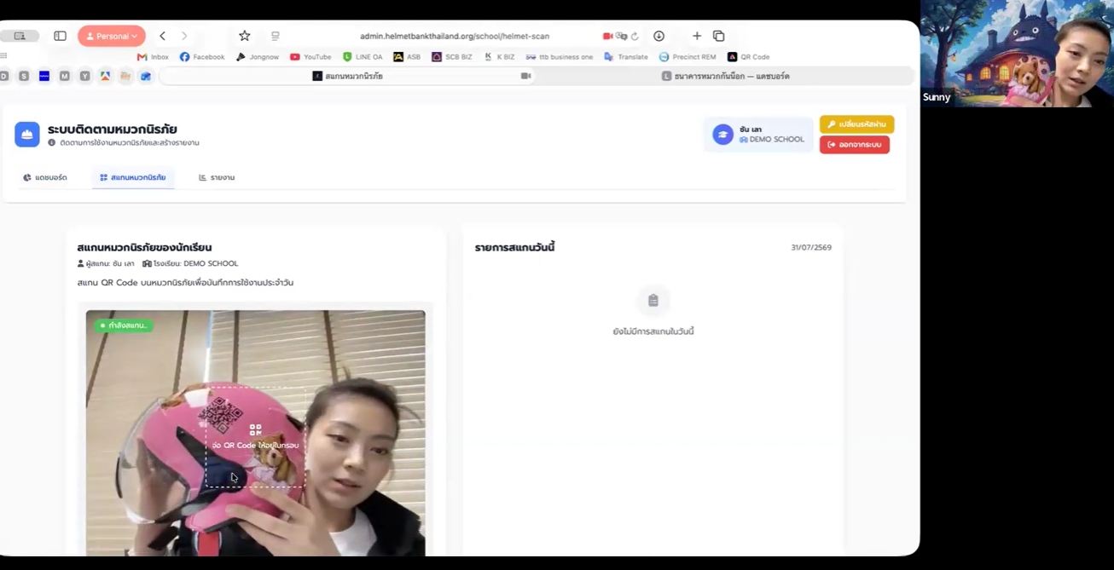The width and height of the screenshot is (1114, 570).
Task: Click the star bookmark icon in toolbar
Action: pyautogui.click(x=245, y=36)
